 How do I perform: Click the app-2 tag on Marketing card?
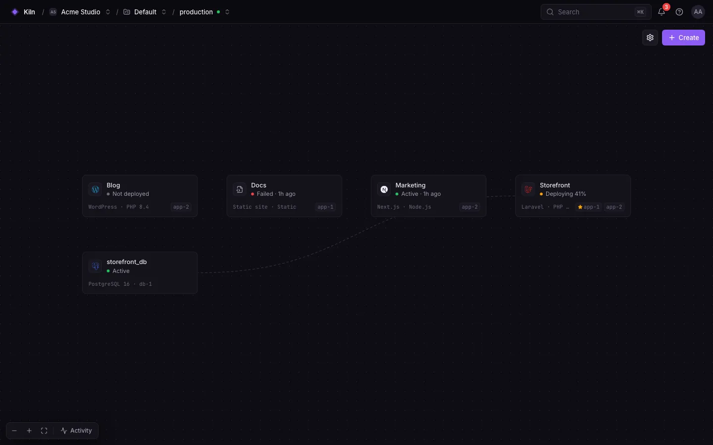click(x=470, y=207)
